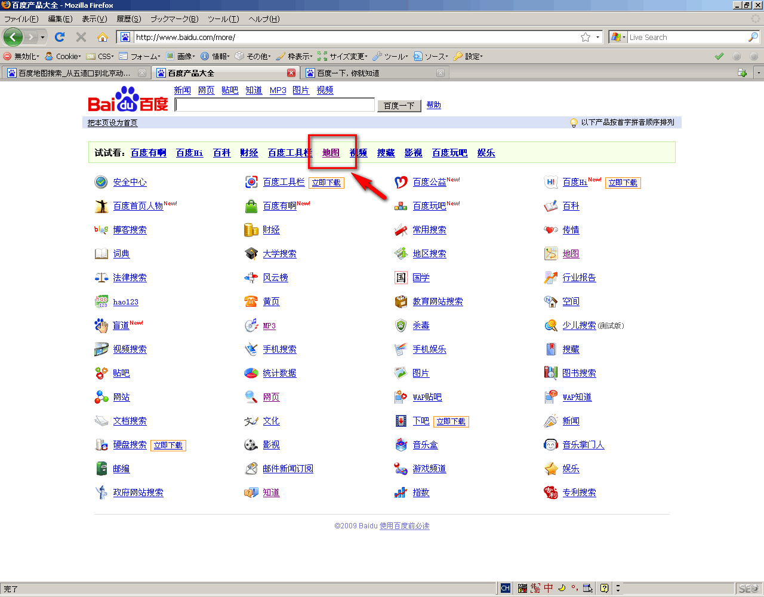Expand the ソース dropdown menu
The image size is (764, 597).
pos(430,56)
